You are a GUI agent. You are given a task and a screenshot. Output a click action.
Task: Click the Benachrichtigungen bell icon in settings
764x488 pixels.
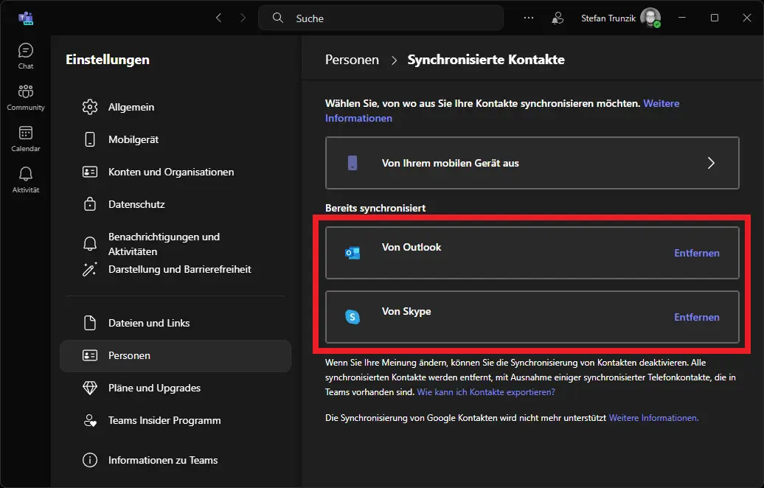tap(90, 243)
